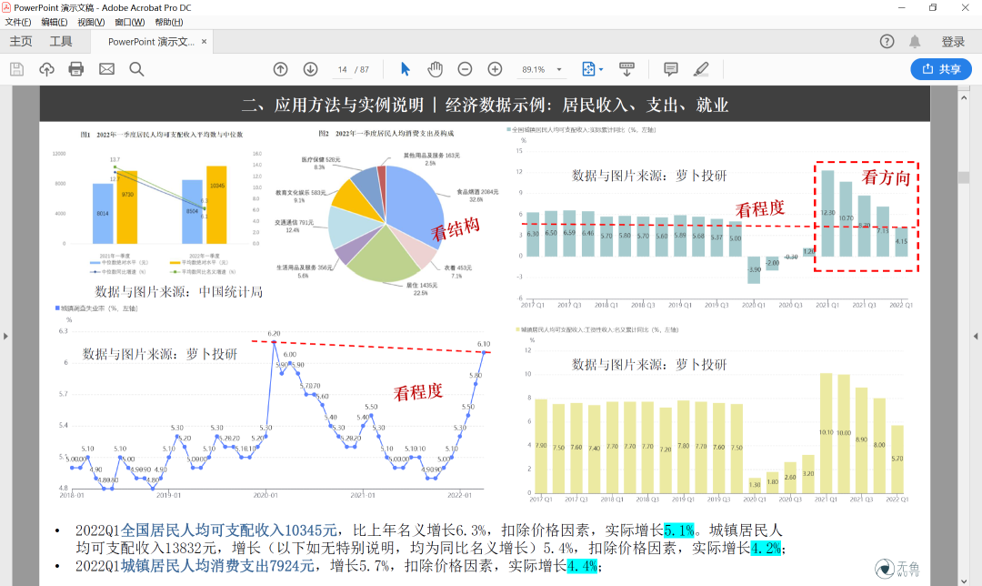Expand the right tools pane
Viewport: 982px width, 586px height.
(976, 336)
